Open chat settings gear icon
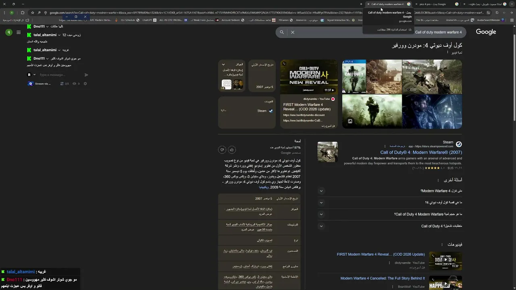516x290 pixels. (x=85, y=84)
